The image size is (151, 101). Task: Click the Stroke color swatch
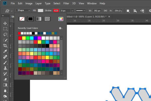click(x=56, y=11)
